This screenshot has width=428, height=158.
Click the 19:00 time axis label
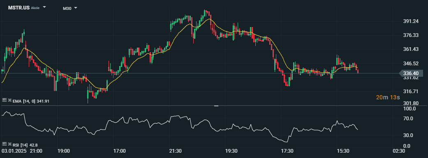pos(64,151)
